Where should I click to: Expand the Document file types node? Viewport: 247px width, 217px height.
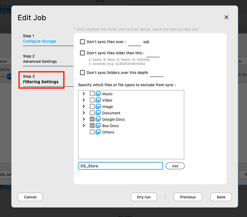pos(84,113)
